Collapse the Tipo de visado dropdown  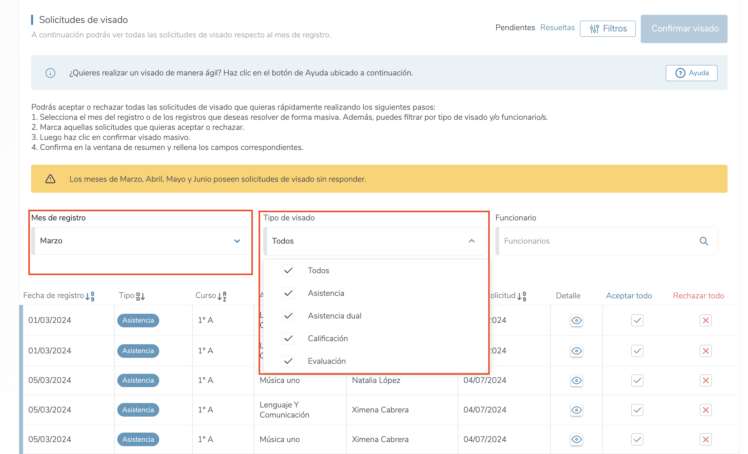pyautogui.click(x=471, y=241)
